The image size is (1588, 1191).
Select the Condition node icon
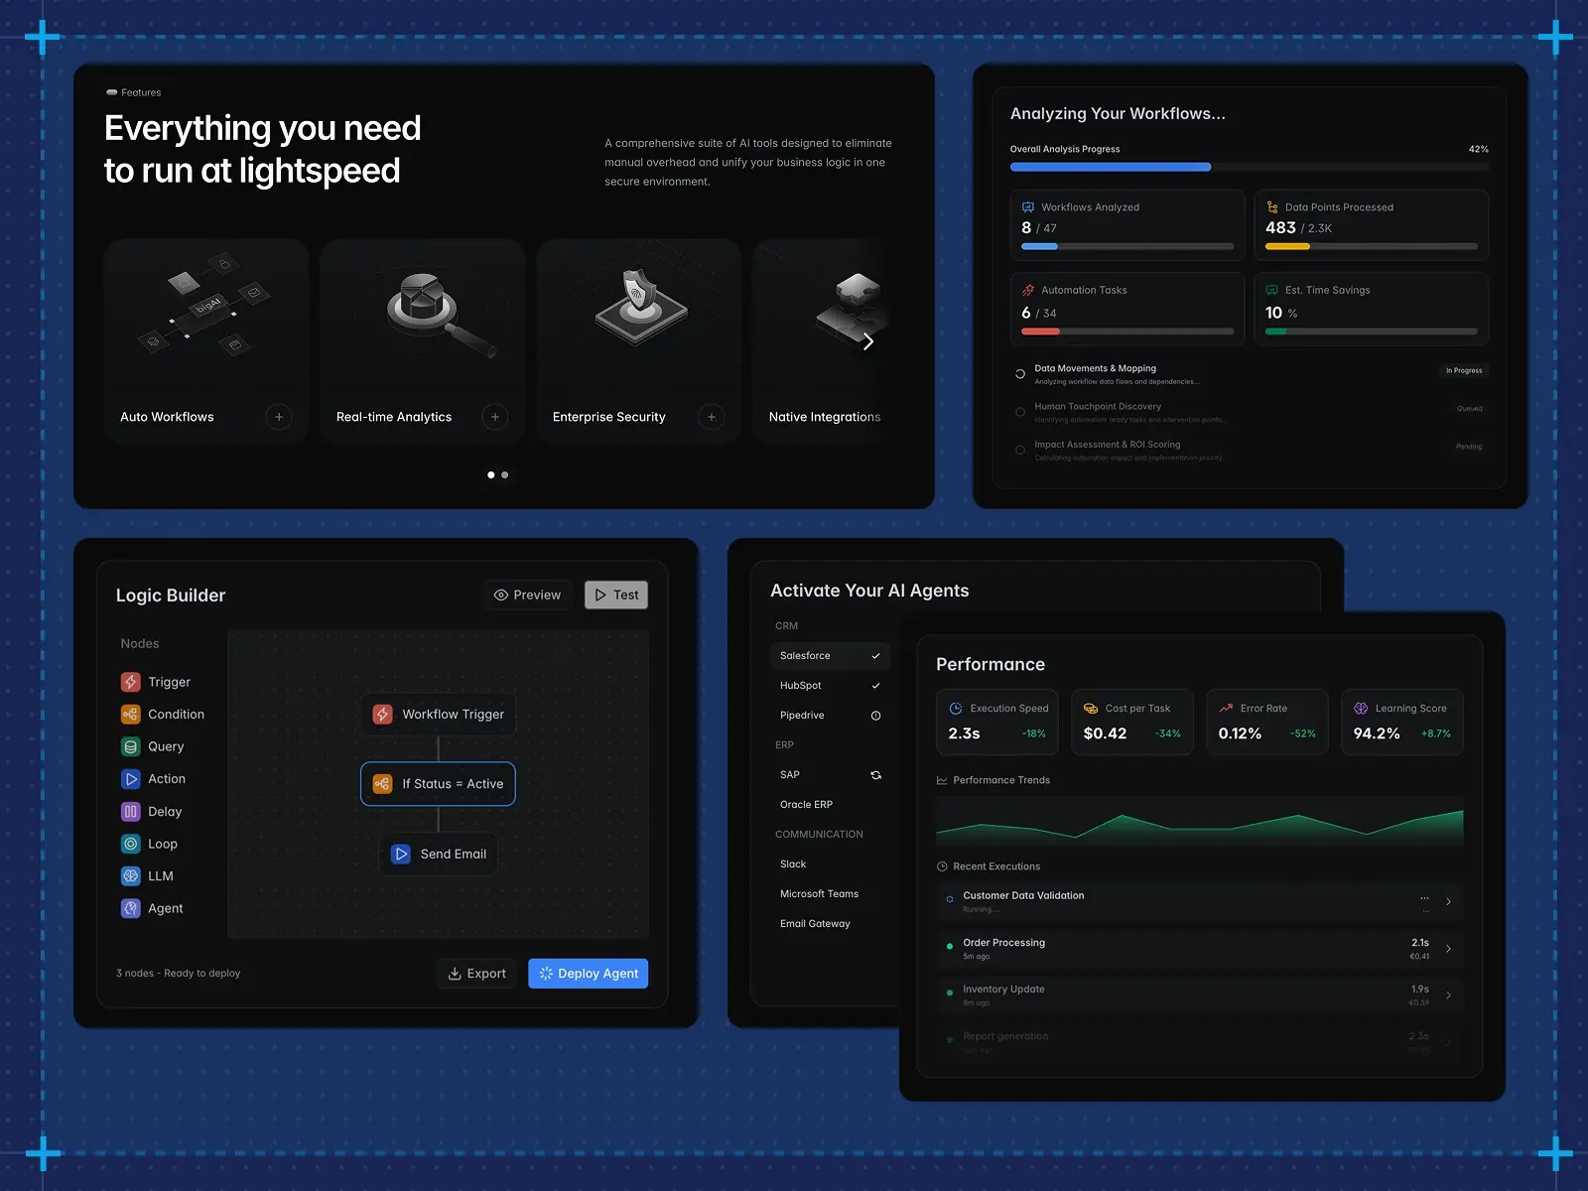click(131, 715)
